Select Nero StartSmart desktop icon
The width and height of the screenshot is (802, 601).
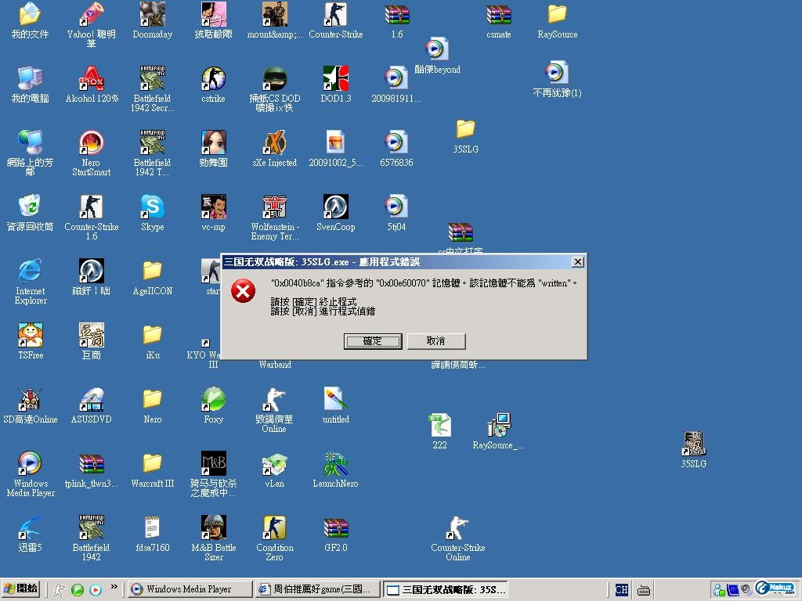(92, 144)
